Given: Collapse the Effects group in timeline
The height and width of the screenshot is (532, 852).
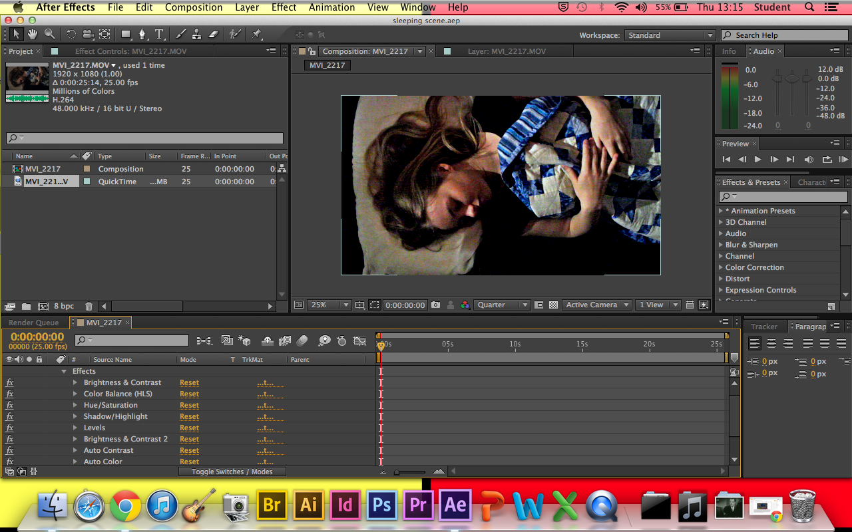Looking at the screenshot, I should [x=64, y=371].
